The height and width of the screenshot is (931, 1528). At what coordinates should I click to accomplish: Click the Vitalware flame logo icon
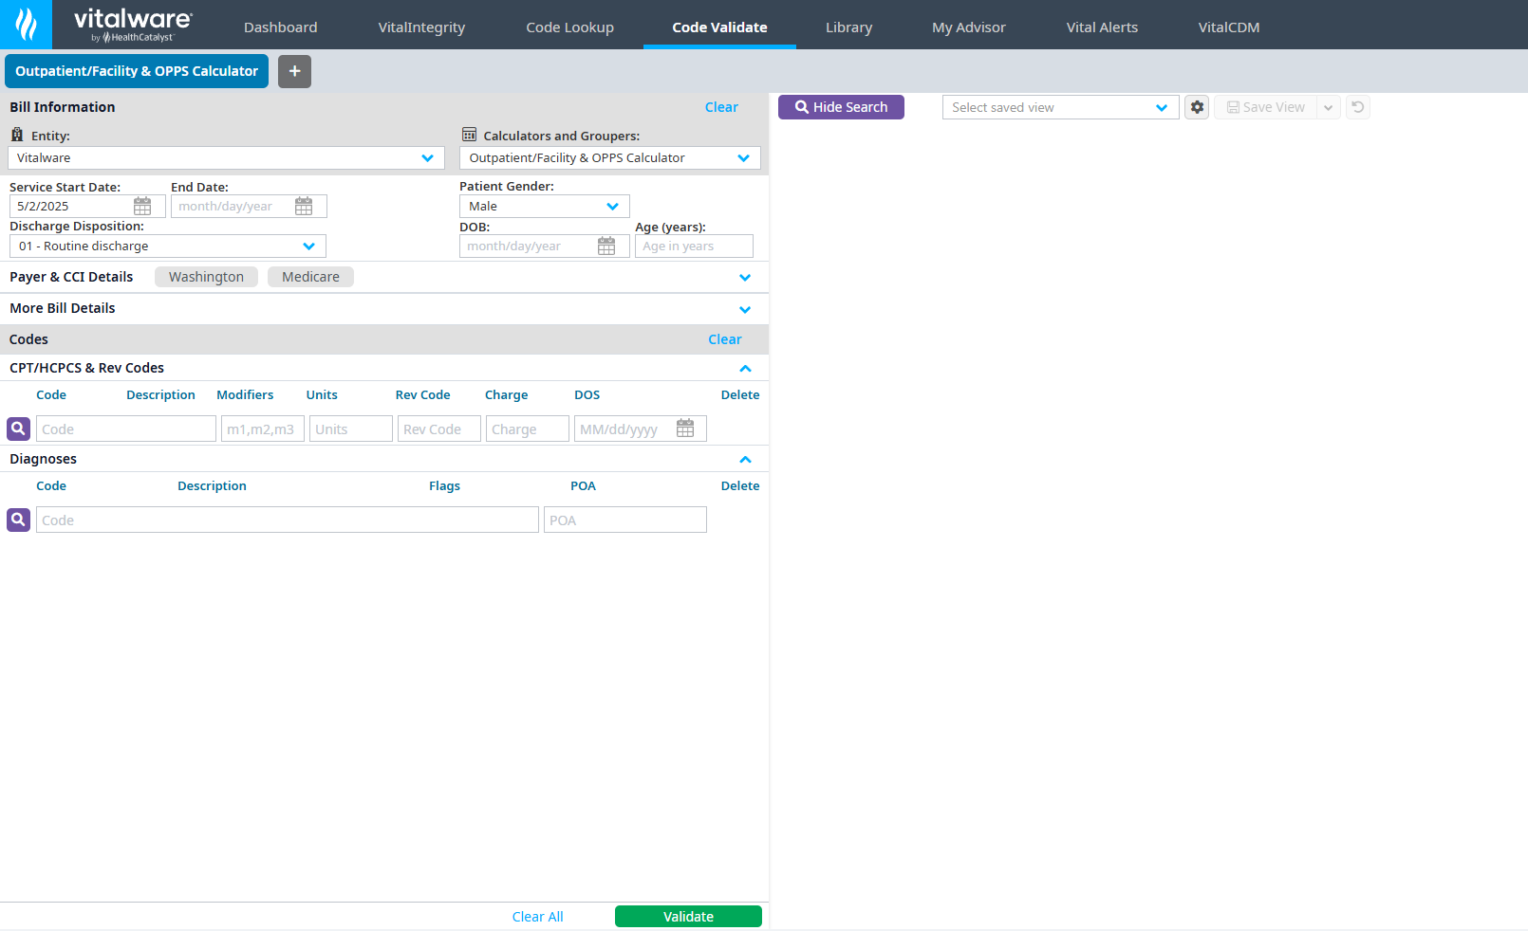(26, 25)
